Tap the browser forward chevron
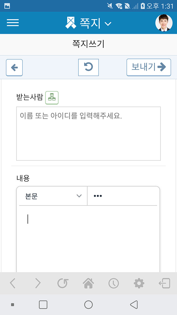 38,283
